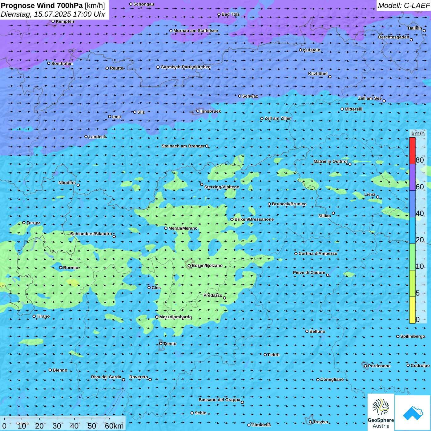
Task: Click the 'Sillian' label
Action: (324, 216)
